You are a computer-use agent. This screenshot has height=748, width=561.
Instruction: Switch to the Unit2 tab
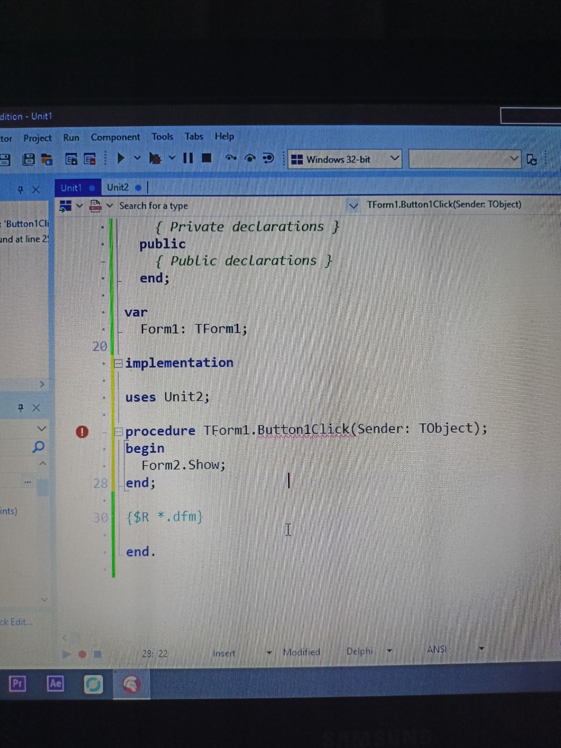point(118,188)
